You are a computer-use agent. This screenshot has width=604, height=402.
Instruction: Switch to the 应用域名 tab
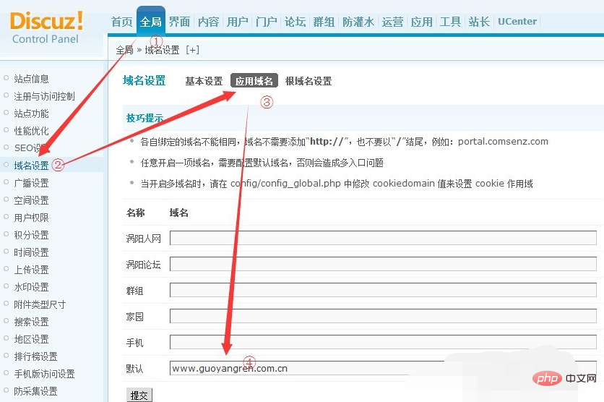point(254,80)
